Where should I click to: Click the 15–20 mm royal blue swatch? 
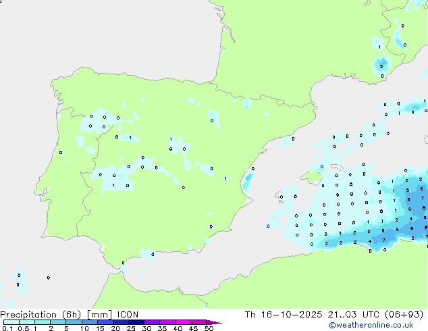105,322
